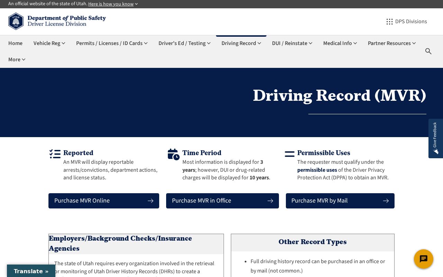Click 'Here is how you know' link
The width and height of the screenshot is (443, 277).
click(111, 4)
